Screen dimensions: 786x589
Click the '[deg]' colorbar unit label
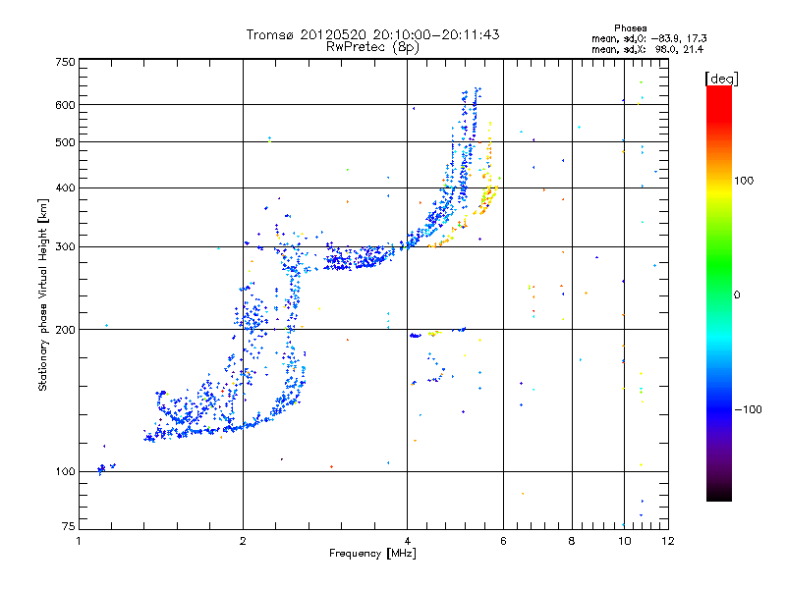click(x=721, y=79)
